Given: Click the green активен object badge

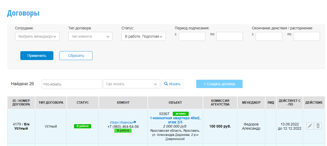Looking at the screenshot, I should [181, 114].
